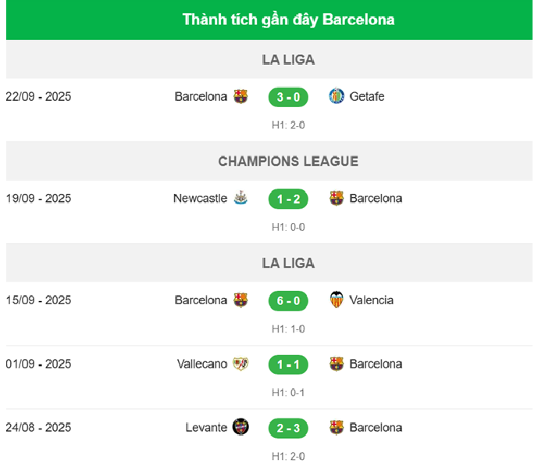Click the Valencia bat crest icon
538x474 pixels.
coord(337,300)
